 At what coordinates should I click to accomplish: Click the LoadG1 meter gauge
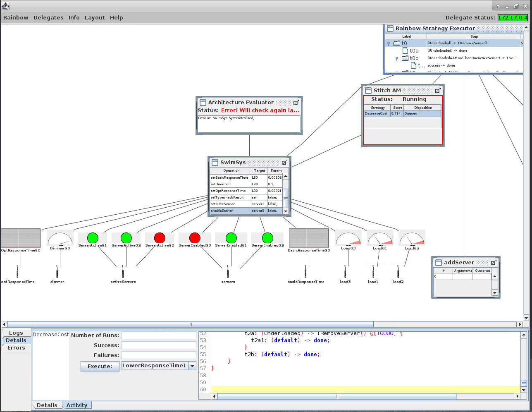pyautogui.click(x=380, y=239)
